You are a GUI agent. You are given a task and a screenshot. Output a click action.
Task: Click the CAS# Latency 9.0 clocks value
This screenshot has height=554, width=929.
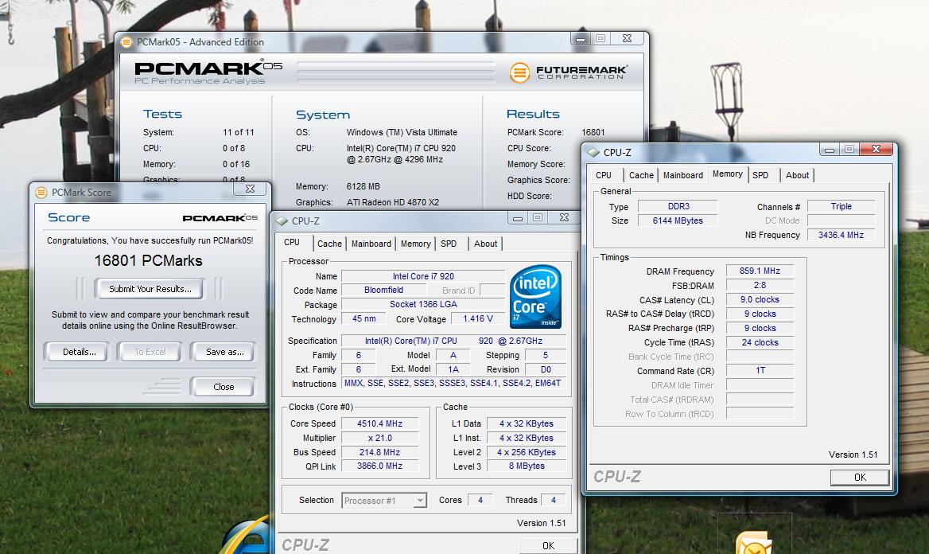(x=760, y=299)
